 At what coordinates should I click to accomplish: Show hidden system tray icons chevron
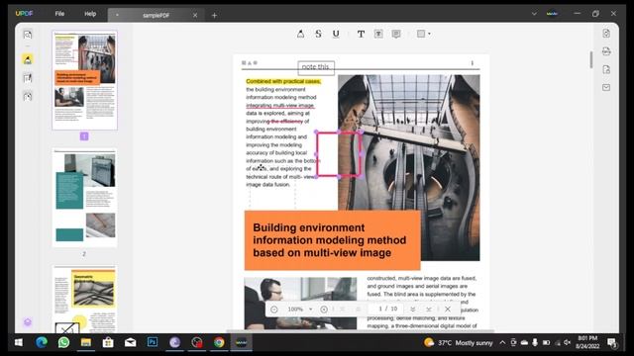(x=502, y=343)
